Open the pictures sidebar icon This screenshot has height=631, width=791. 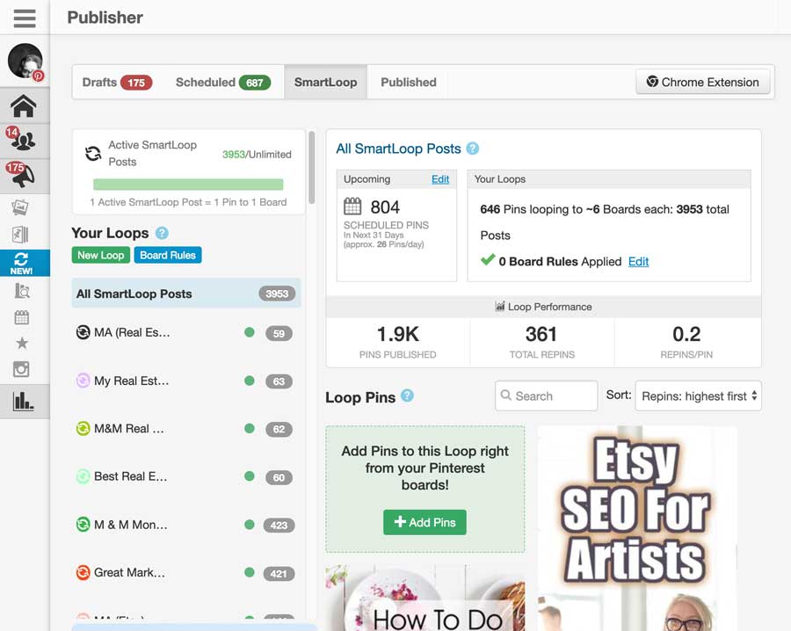(x=20, y=207)
